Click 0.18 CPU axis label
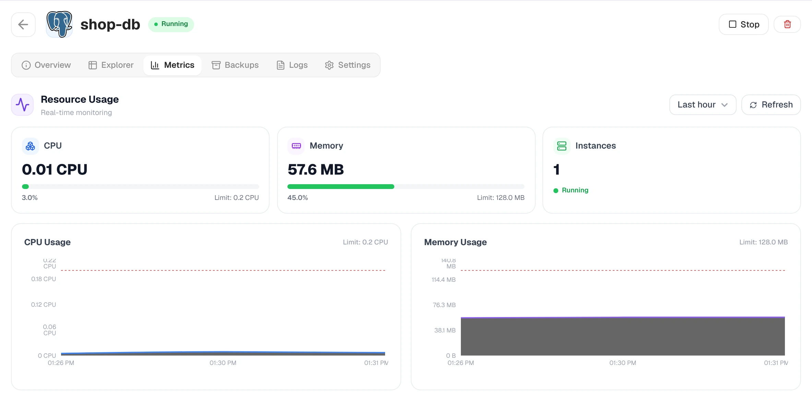The width and height of the screenshot is (812, 417). (x=44, y=279)
